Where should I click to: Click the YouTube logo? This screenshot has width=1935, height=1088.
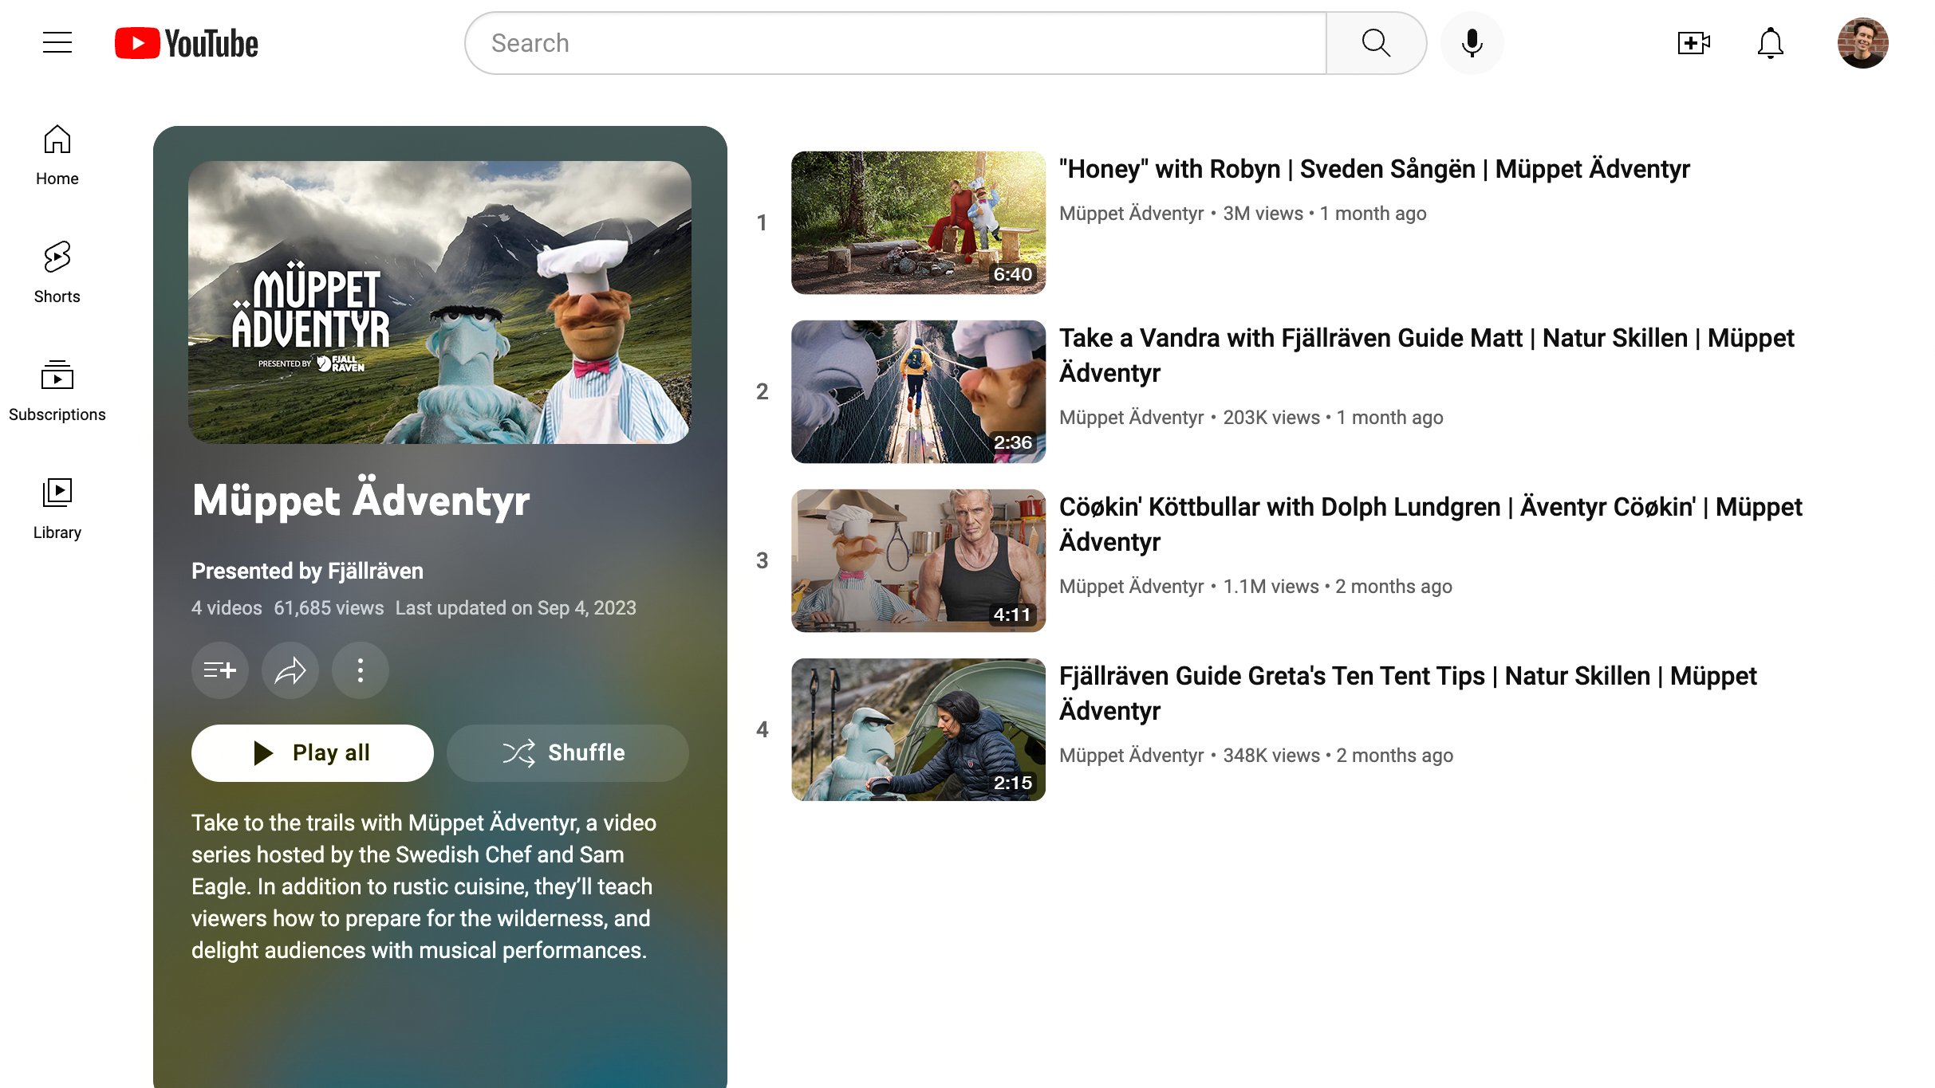[x=187, y=43]
